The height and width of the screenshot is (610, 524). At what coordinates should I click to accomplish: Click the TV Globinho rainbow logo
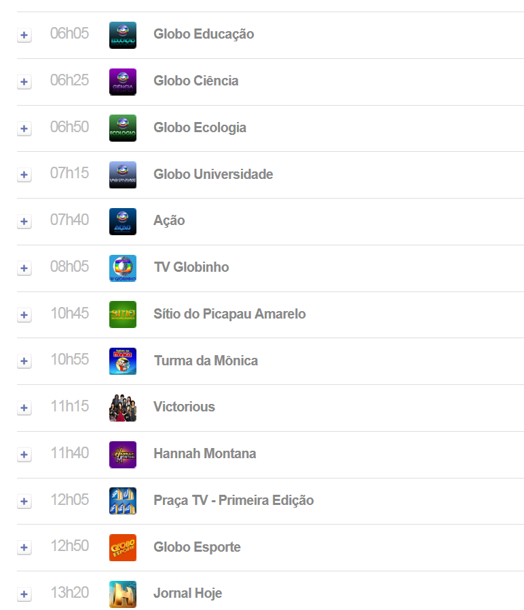point(123,268)
